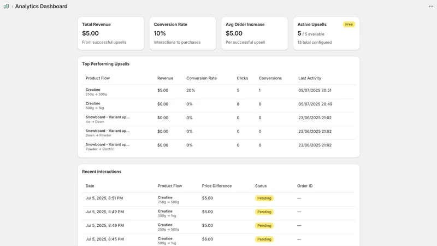Click the Jul 5, 2025, 8:45 PM date cell
The width and height of the screenshot is (437, 246).
[x=104, y=239]
